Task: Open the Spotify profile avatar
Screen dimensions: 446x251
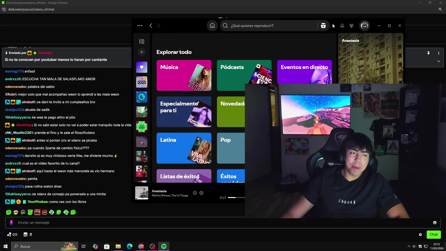Action: 364,25
